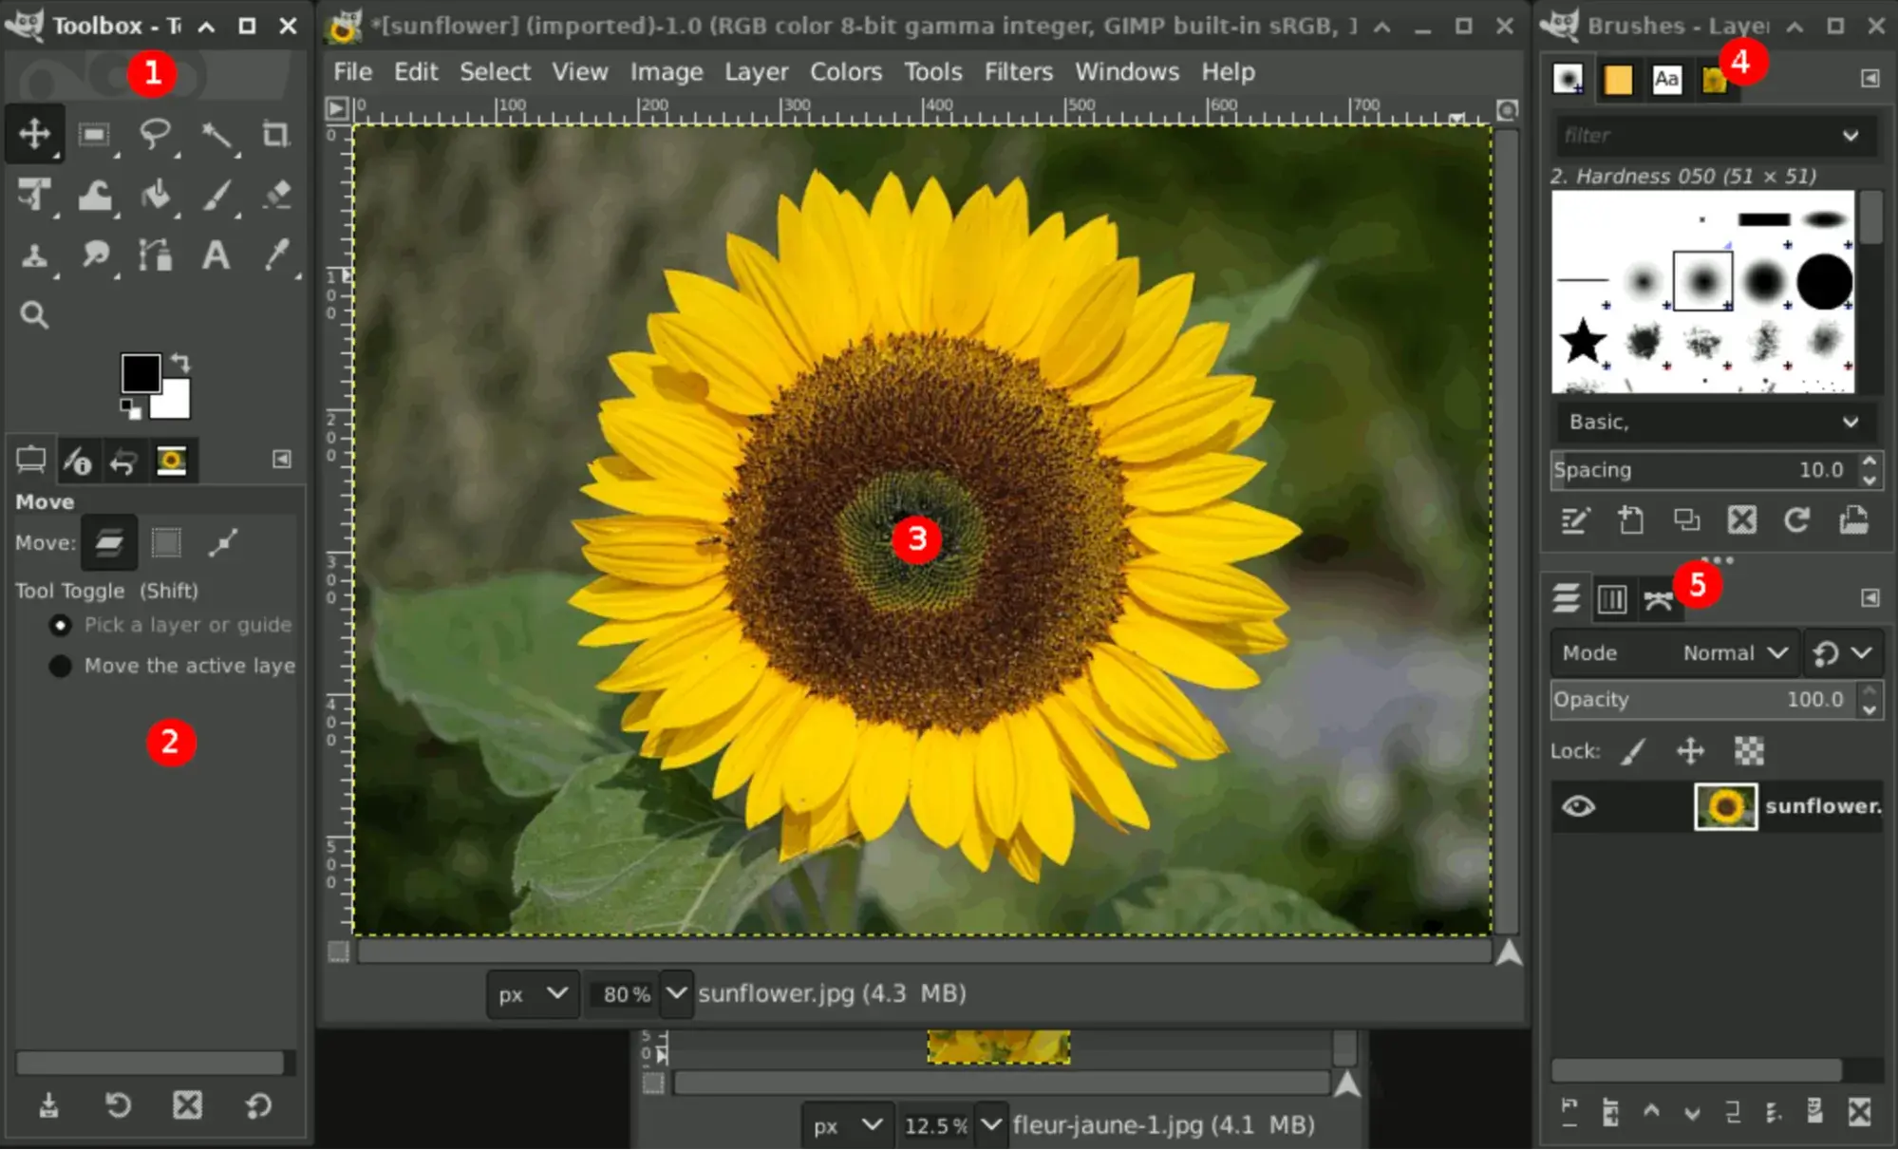Image resolution: width=1898 pixels, height=1150 pixels.
Task: Select the Clone tool
Action: [35, 255]
